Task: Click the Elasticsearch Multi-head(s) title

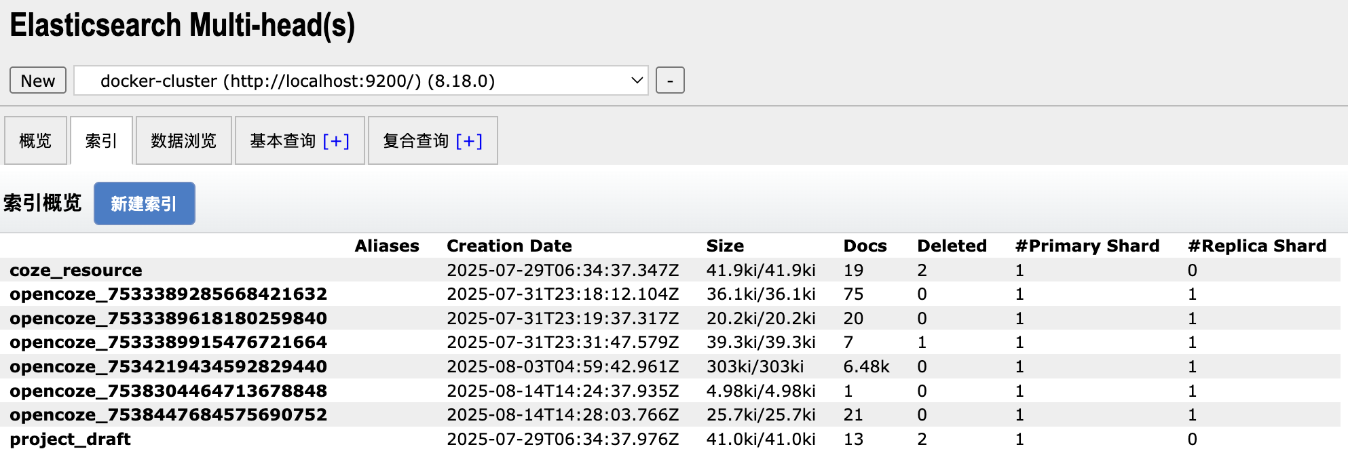Action: pyautogui.click(x=183, y=26)
